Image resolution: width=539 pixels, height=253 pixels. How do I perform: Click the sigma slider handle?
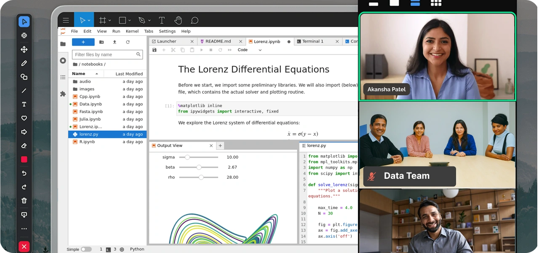[x=187, y=157]
